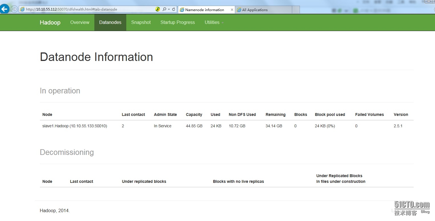Go to Startup Progress tab
The height and width of the screenshot is (221, 435).
pyautogui.click(x=178, y=22)
